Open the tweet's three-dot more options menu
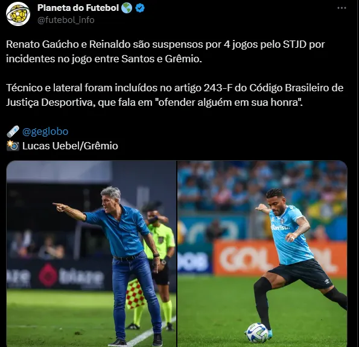 pyautogui.click(x=342, y=8)
